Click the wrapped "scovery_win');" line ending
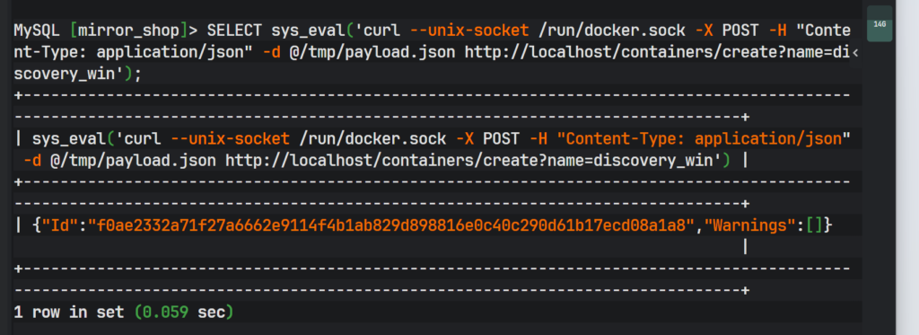 [x=77, y=75]
